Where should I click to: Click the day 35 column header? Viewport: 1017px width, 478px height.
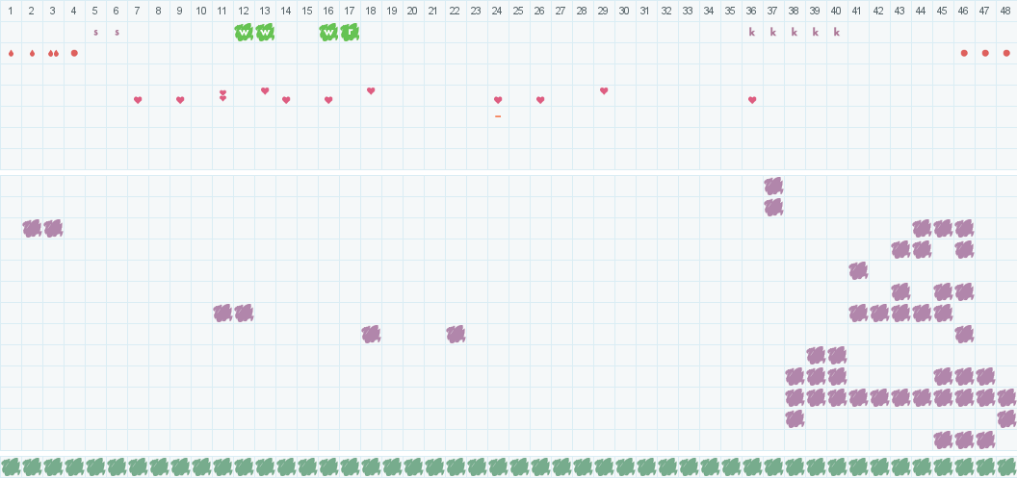[731, 11]
